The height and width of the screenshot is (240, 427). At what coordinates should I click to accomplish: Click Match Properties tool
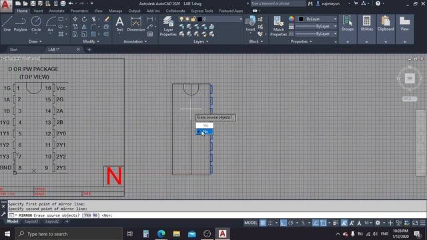tap(278, 26)
